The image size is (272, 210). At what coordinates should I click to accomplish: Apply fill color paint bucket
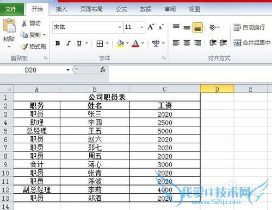pyautogui.click(x=120, y=43)
